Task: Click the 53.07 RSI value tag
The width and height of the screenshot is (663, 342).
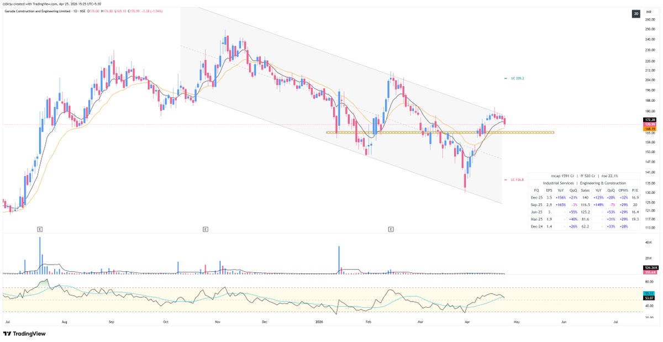Action: [x=650, y=297]
